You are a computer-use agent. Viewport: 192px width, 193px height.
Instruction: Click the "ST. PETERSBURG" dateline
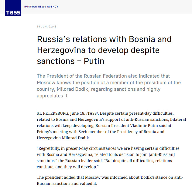click(53, 113)
